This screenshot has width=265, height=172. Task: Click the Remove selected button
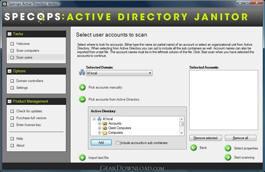205,138
